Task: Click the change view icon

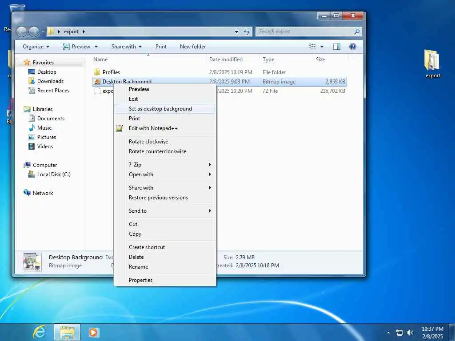Action: point(312,47)
